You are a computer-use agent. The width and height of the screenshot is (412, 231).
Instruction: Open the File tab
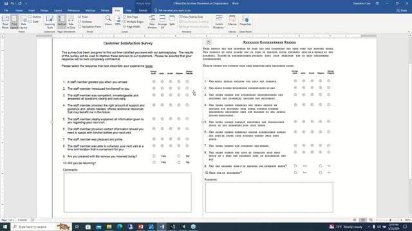click(6, 10)
